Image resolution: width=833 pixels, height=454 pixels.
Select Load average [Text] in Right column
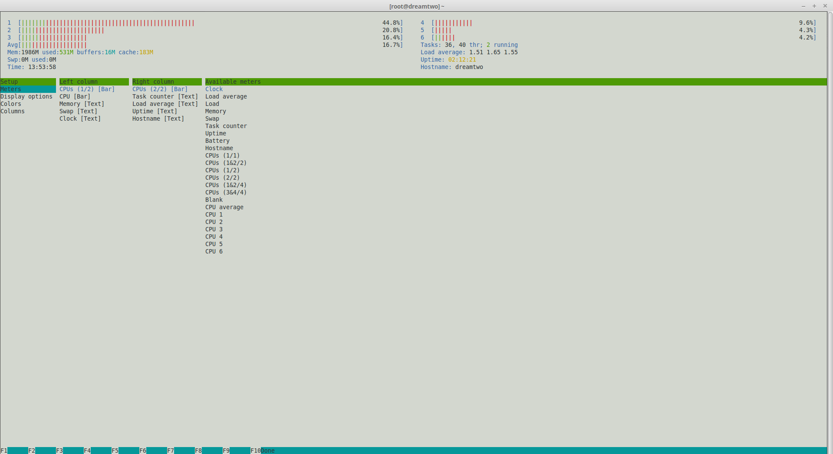click(x=165, y=104)
